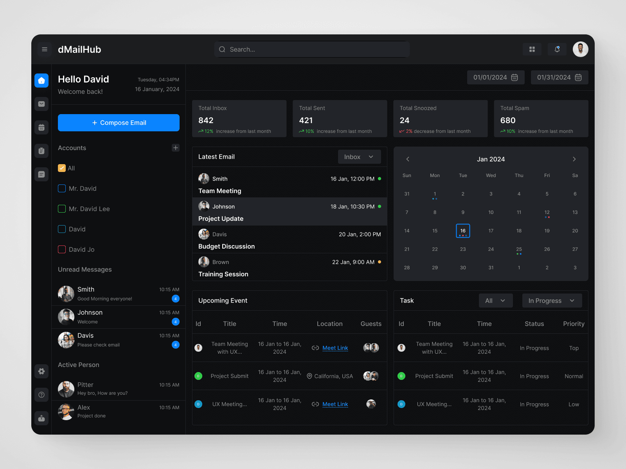Open the calendar icon in sidebar
The height and width of the screenshot is (469, 626).
pos(41,127)
